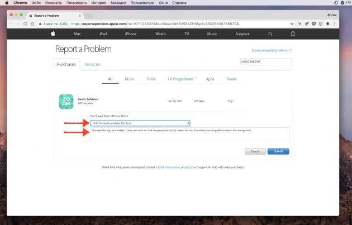Bookmark this page with the star icon
Viewport: 352px width, 225px height.
pyautogui.click(x=292, y=24)
